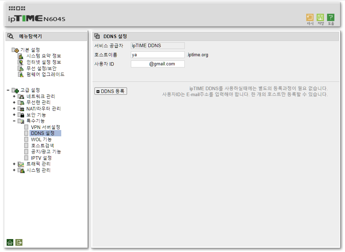Click the 서비스 공급자 ipTIME DDNS field
345x252 pixels.
tap(157, 45)
